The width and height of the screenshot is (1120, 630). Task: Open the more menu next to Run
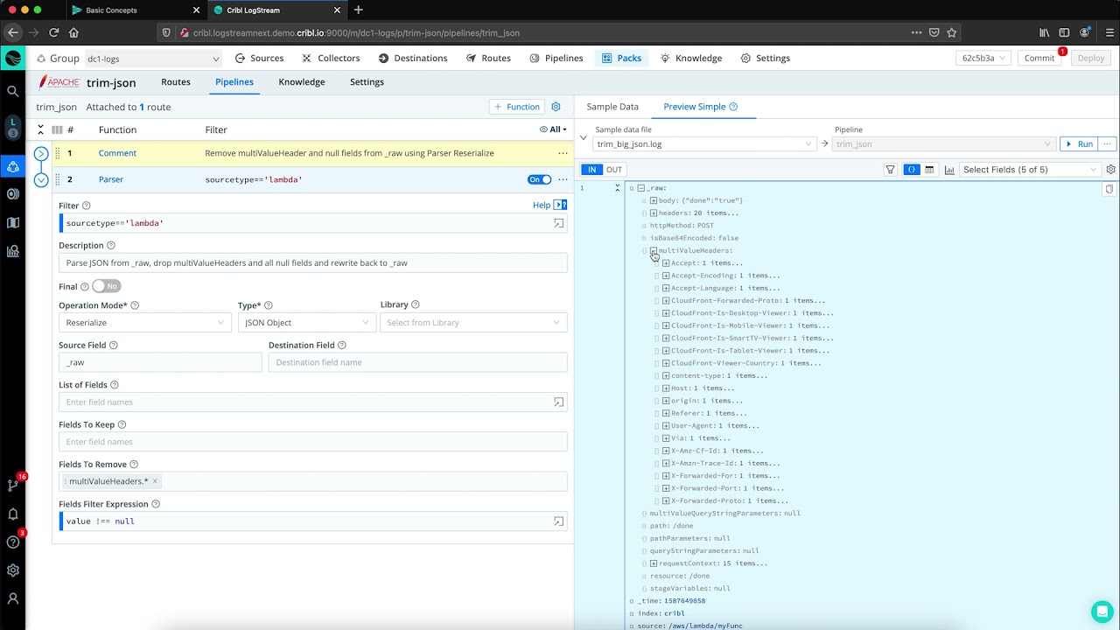(x=1107, y=143)
